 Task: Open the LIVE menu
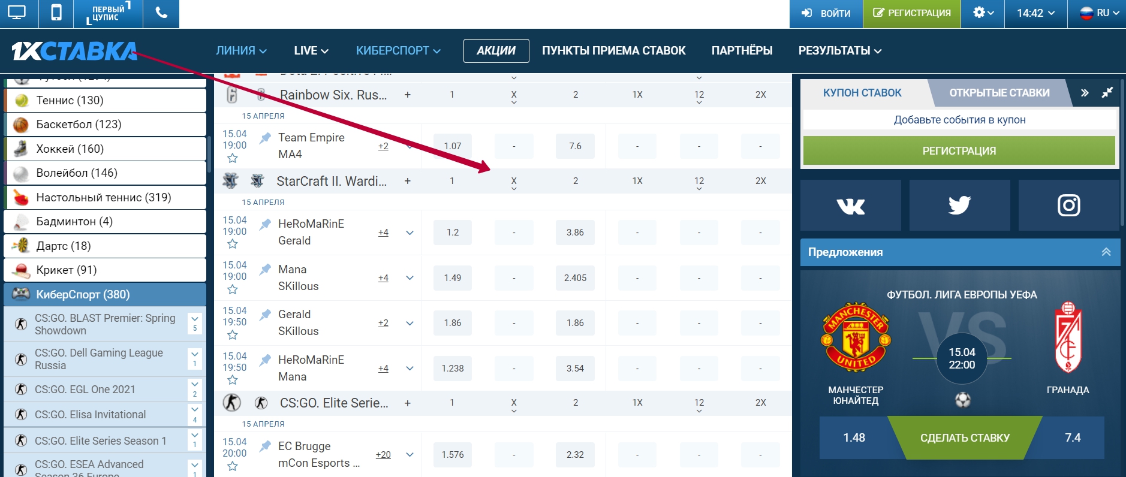(311, 51)
